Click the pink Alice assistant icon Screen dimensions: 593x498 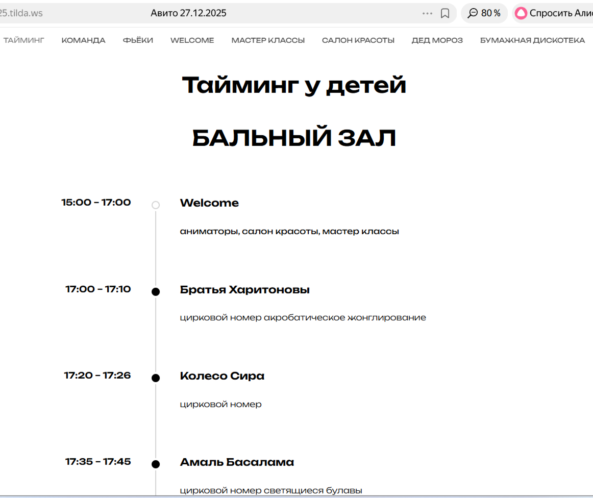[x=521, y=13]
